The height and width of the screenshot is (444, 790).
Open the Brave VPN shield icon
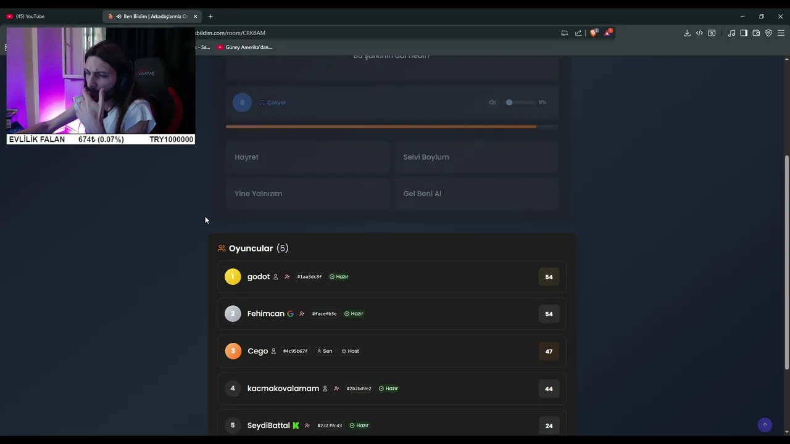click(768, 33)
